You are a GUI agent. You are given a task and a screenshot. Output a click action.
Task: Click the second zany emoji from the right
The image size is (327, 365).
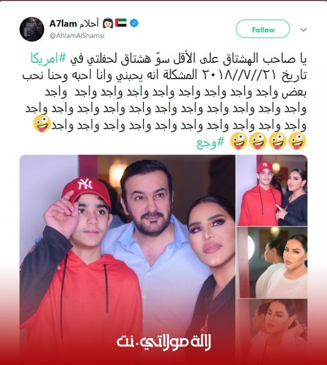pyautogui.click(x=277, y=141)
